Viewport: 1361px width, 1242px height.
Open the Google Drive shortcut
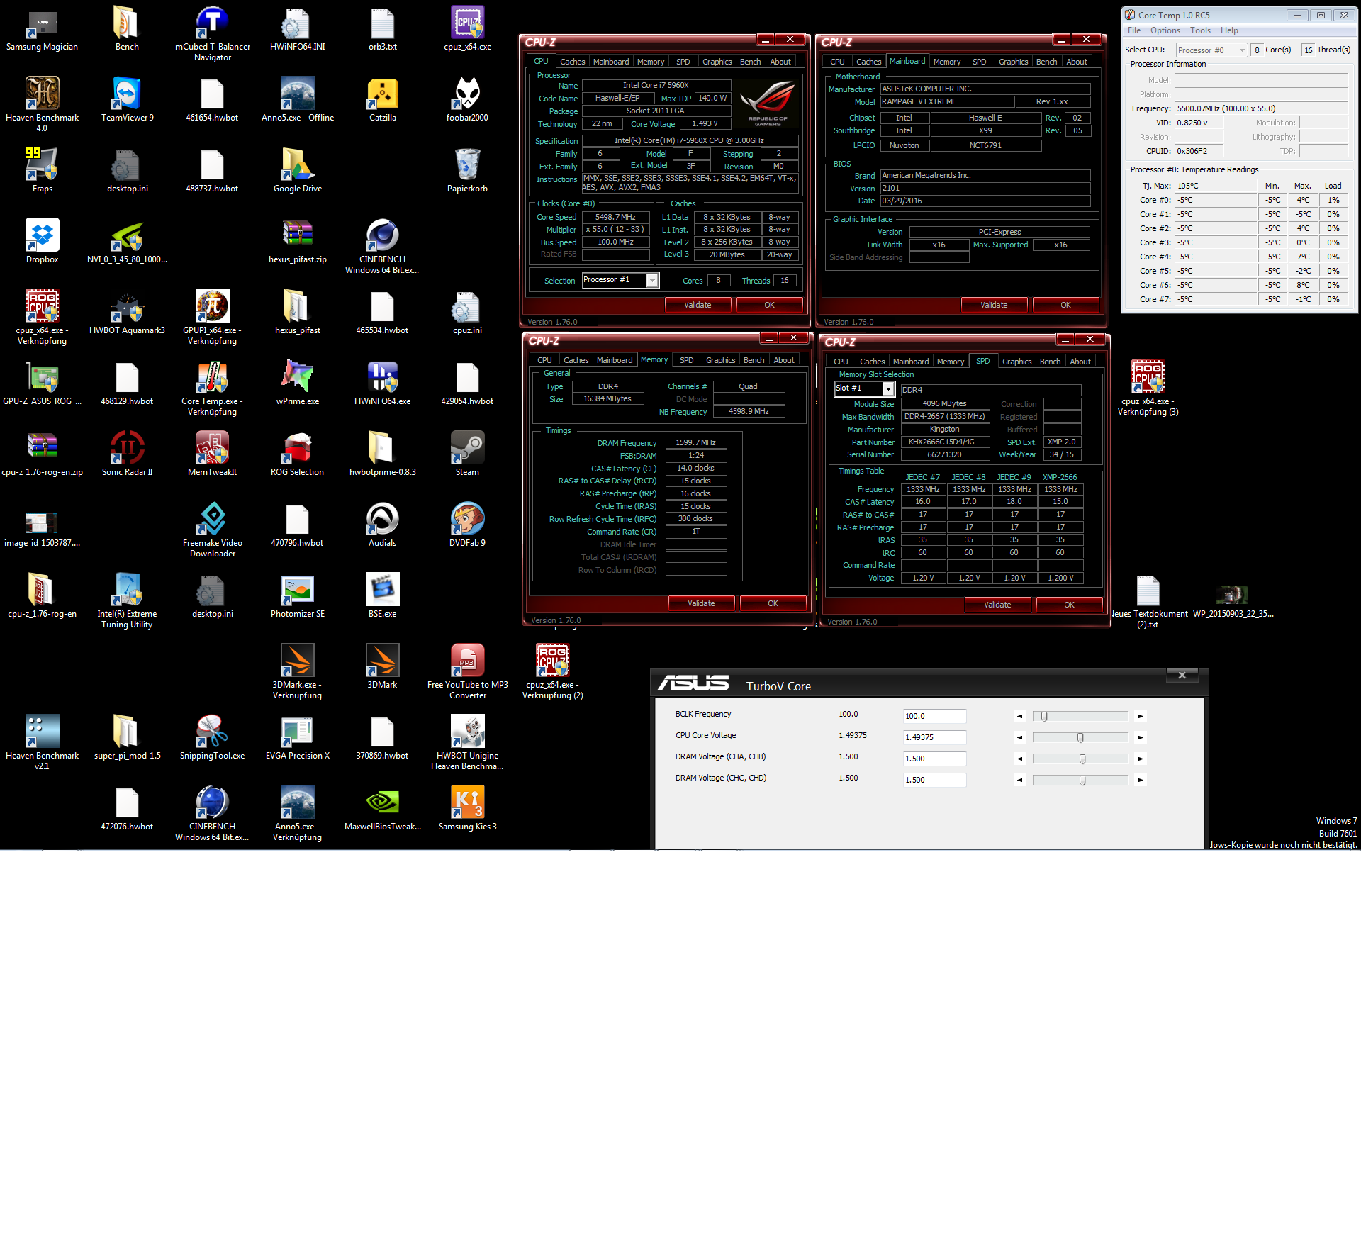[297, 171]
